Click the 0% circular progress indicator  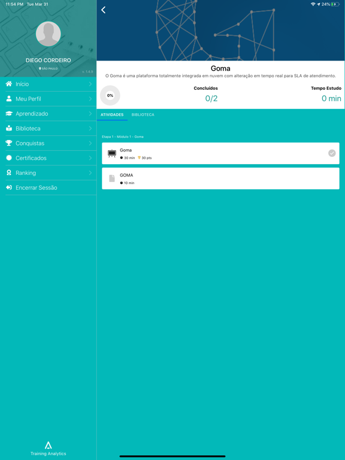tap(110, 95)
